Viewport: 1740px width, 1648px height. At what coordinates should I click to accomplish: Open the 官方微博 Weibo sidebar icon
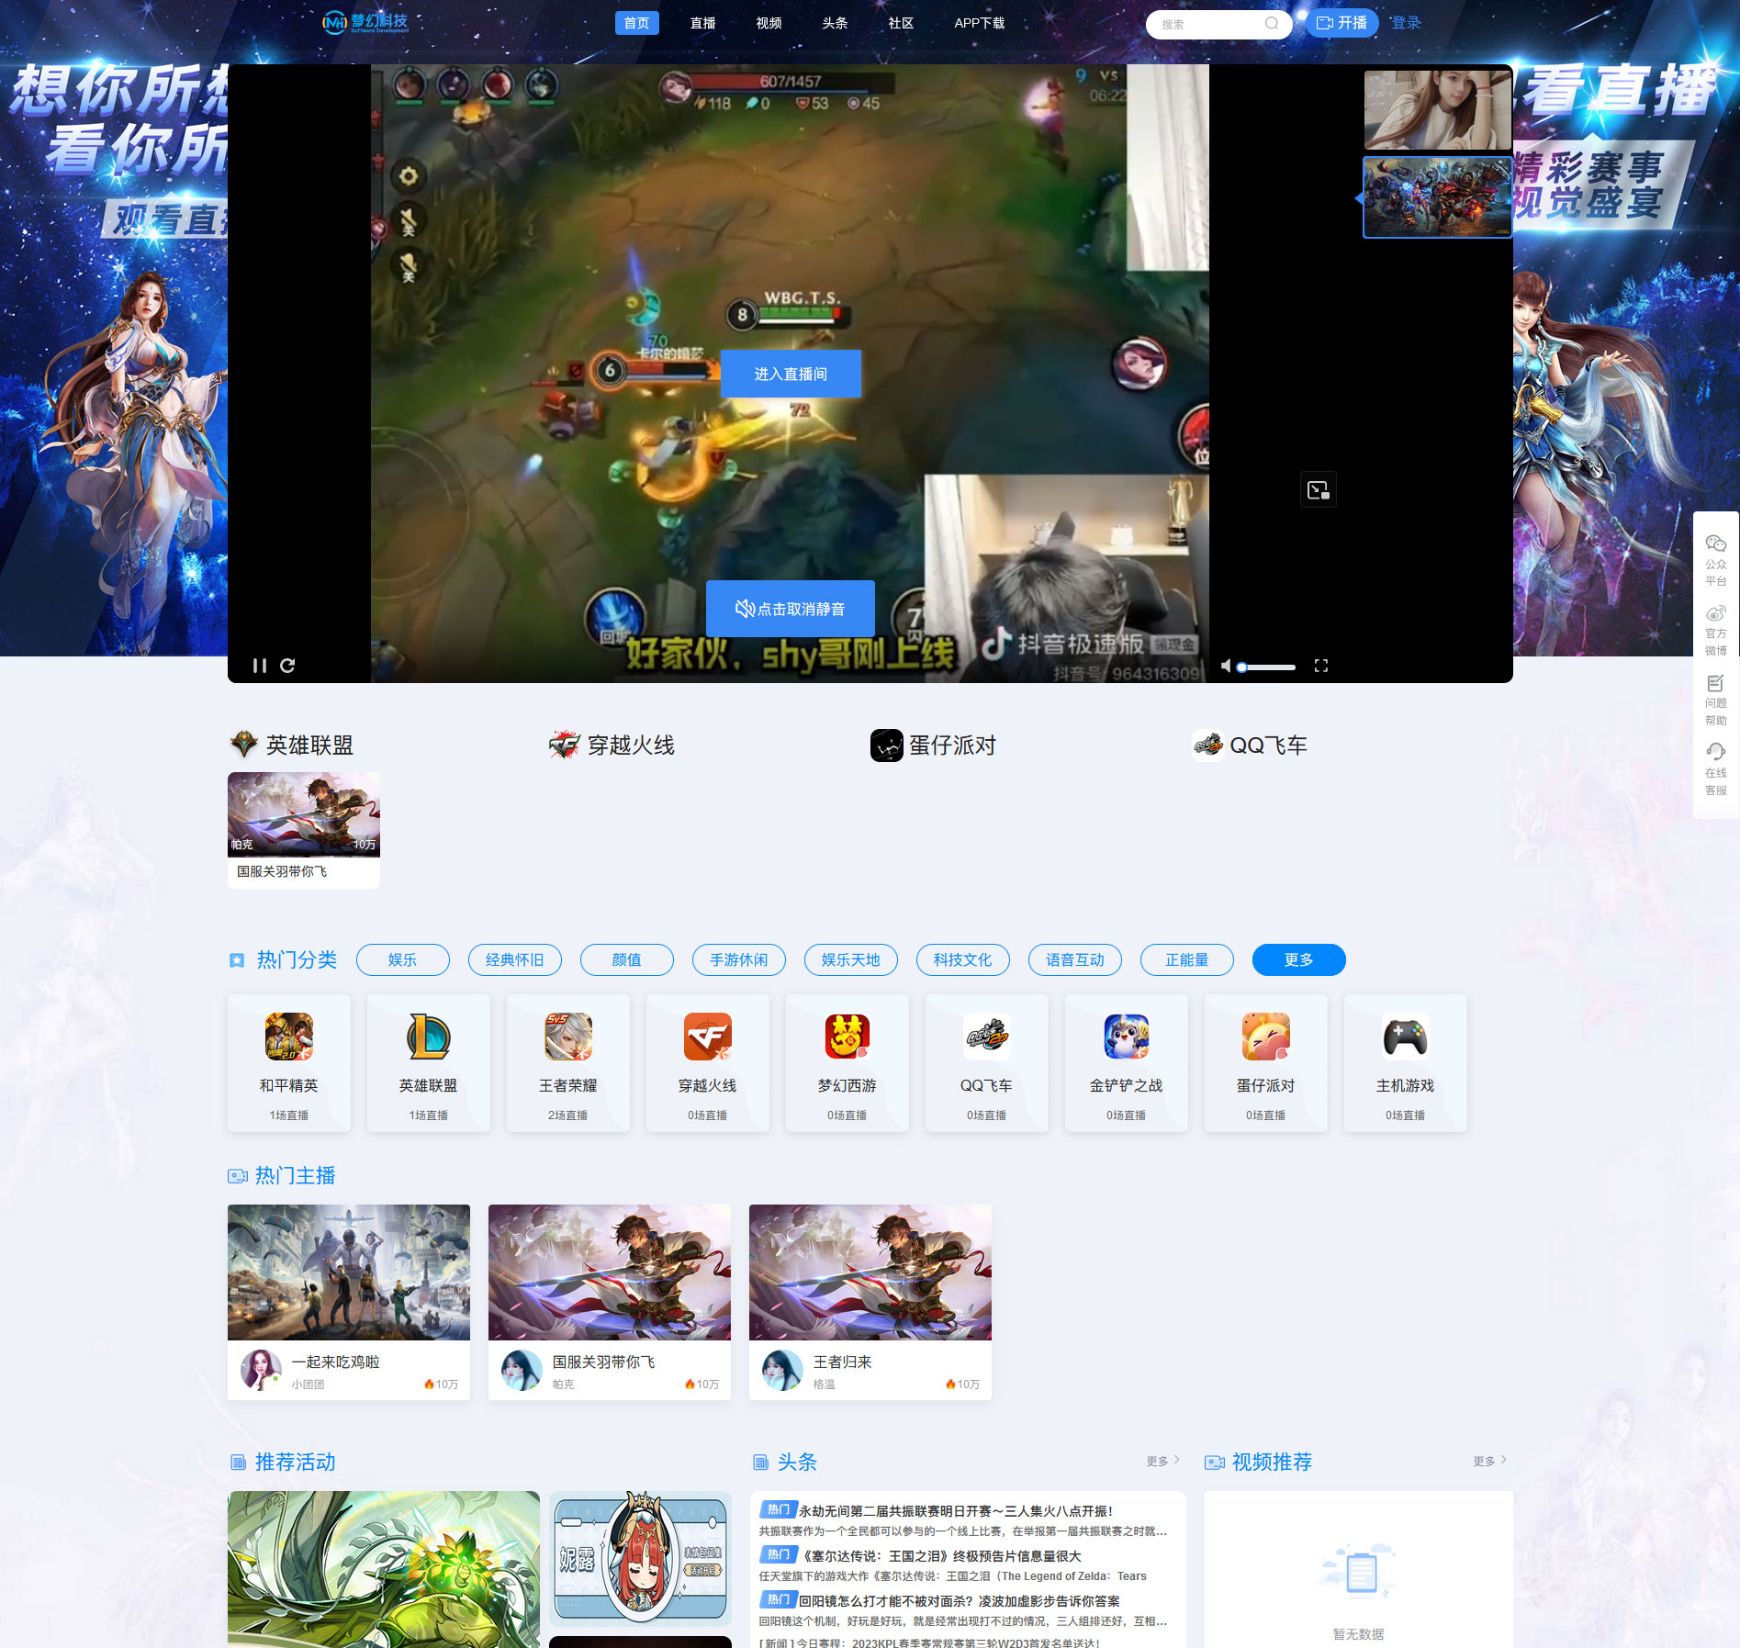(x=1716, y=630)
